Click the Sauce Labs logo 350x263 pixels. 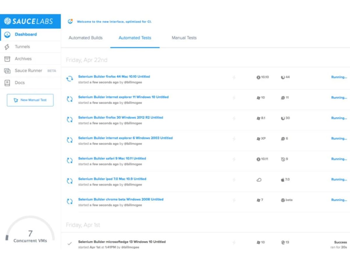[x=29, y=21]
